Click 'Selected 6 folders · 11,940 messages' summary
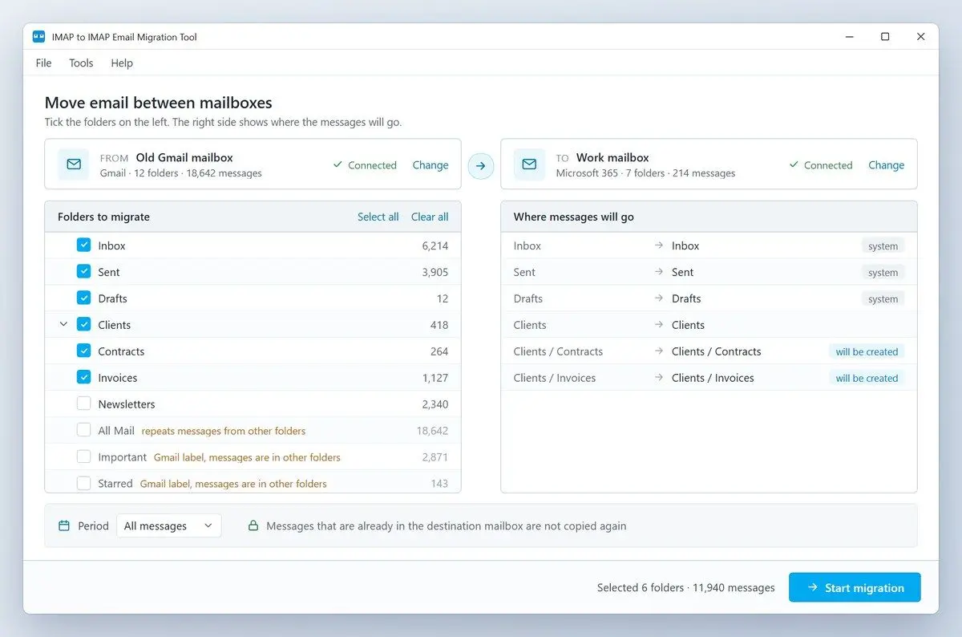This screenshot has height=637, width=962. [686, 588]
